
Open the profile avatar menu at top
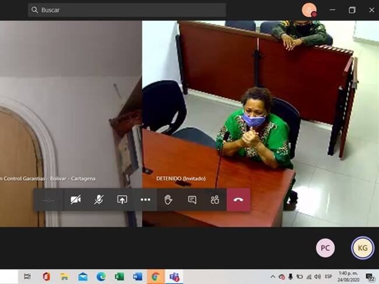pos(309,10)
